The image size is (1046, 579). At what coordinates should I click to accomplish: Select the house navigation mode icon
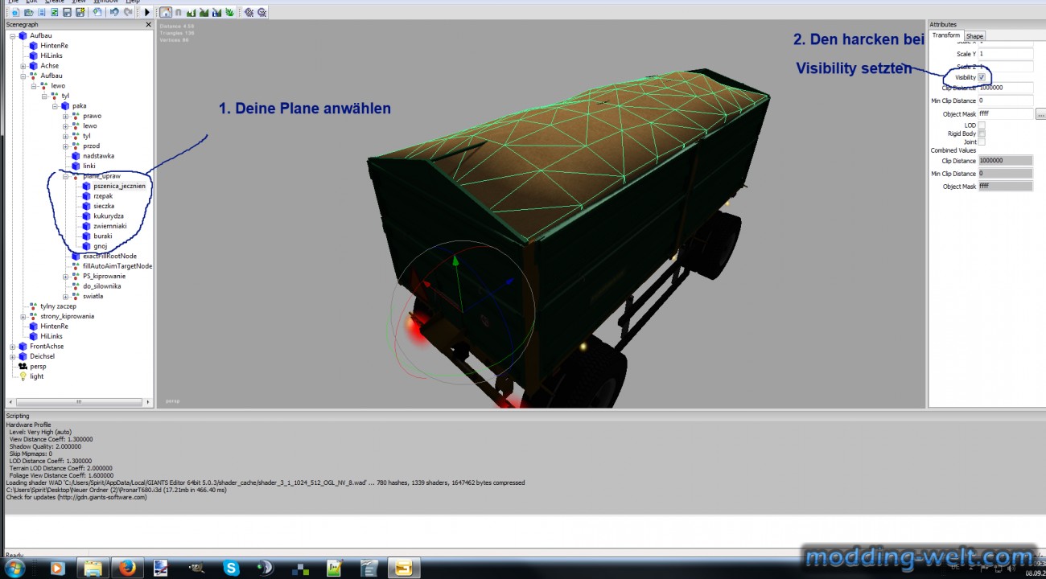click(x=166, y=13)
